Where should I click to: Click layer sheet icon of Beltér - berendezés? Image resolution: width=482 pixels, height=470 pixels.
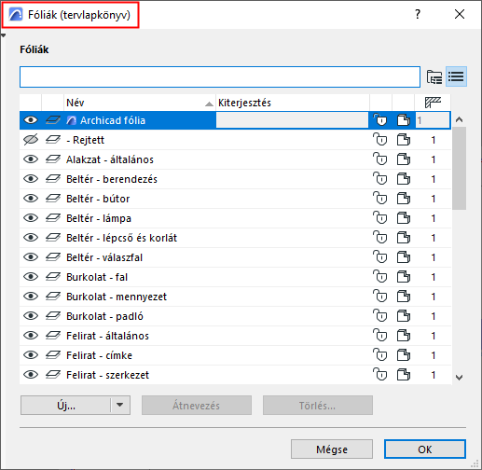[x=53, y=179]
